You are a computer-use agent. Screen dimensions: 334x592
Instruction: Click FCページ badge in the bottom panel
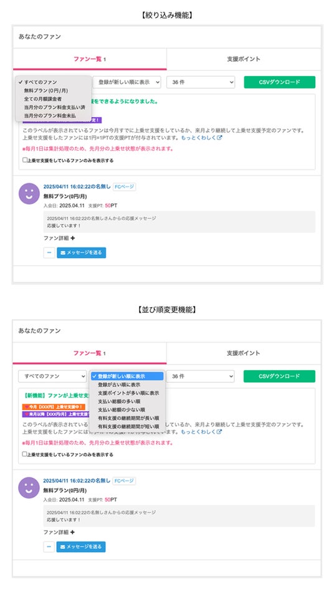(124, 481)
